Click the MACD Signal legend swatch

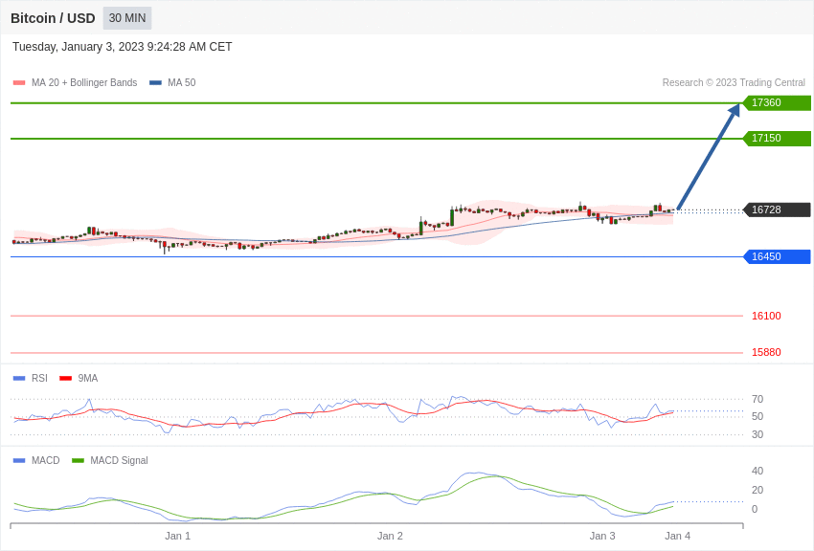[78, 460]
